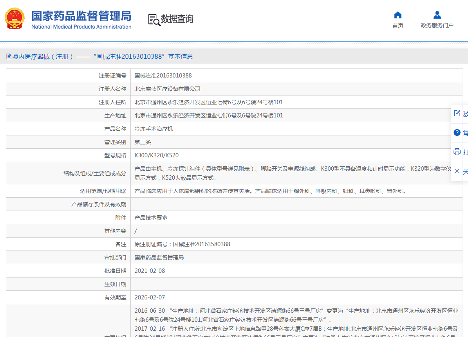Image resolution: width=468 pixels, height=337 pixels.
Task: Click the 2016-06-30 change record entry
Action: 296,315
